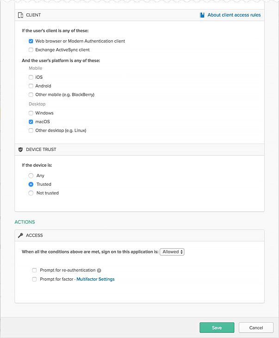The height and width of the screenshot is (338, 279).
Task: Select the Any device radio button
Action: (x=31, y=175)
